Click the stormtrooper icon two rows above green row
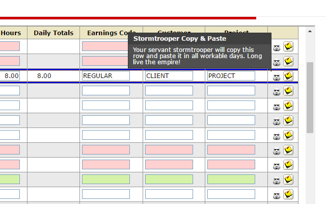326x204 pixels. 277,151
